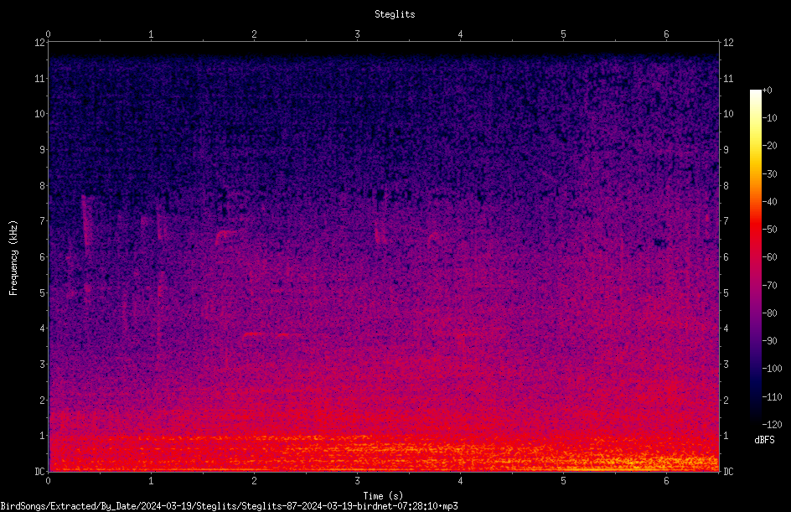Click the Time (s) axis label
The image size is (791, 512).
(x=383, y=496)
